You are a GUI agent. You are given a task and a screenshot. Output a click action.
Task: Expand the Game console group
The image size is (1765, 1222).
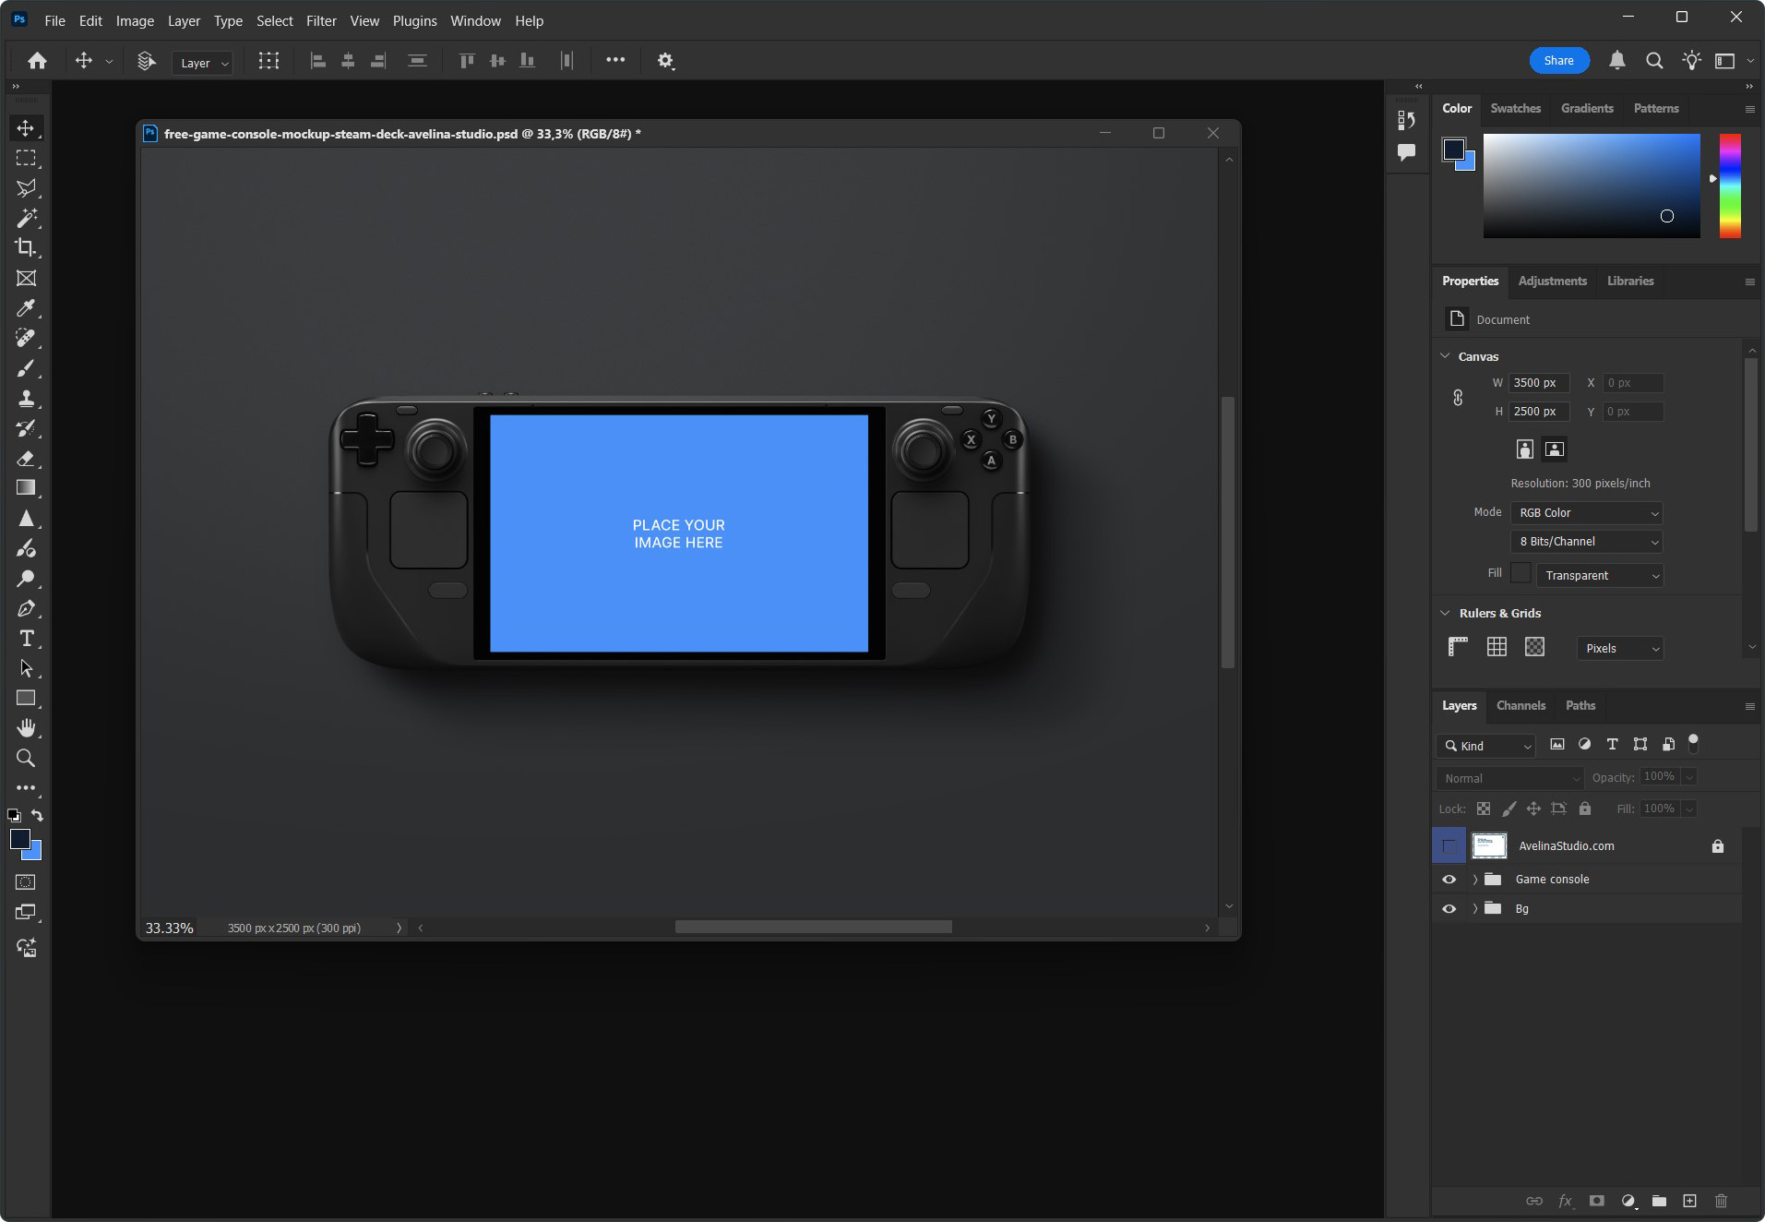pyautogui.click(x=1475, y=880)
